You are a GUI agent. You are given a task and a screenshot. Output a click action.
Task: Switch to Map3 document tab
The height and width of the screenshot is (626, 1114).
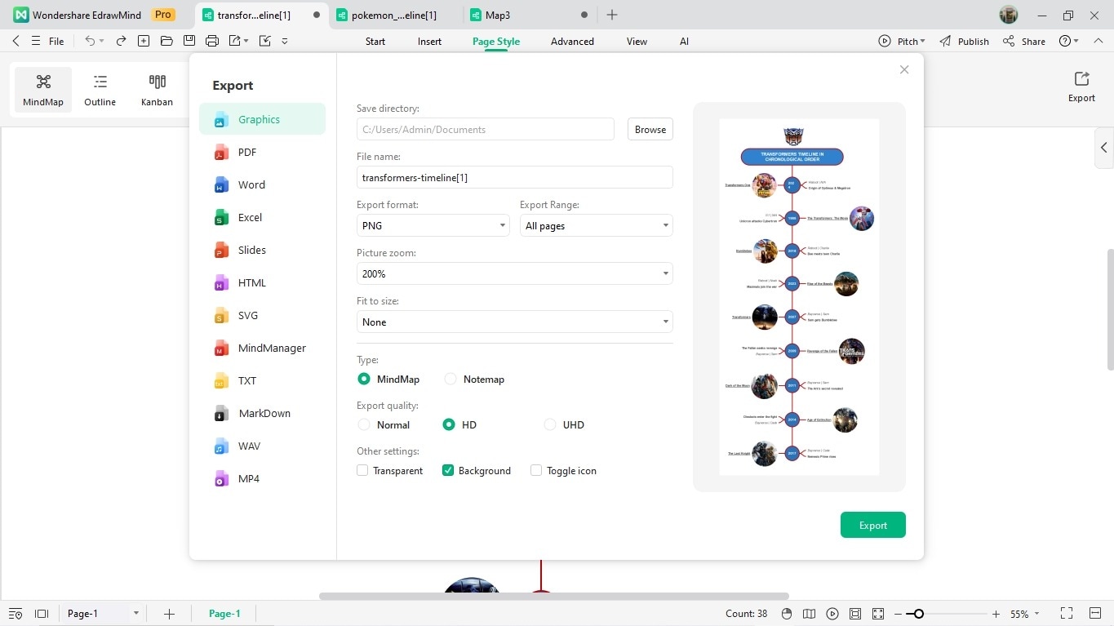pos(529,15)
